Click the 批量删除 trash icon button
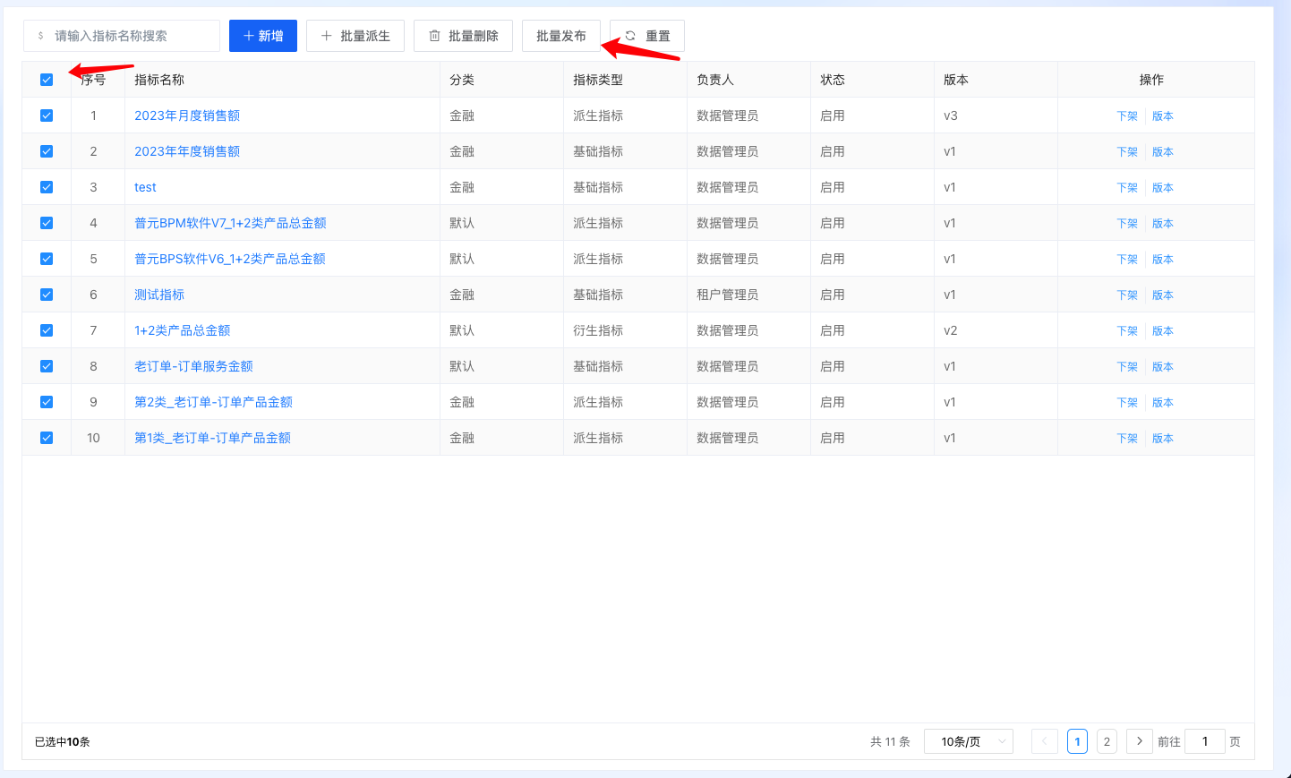 [x=463, y=36]
